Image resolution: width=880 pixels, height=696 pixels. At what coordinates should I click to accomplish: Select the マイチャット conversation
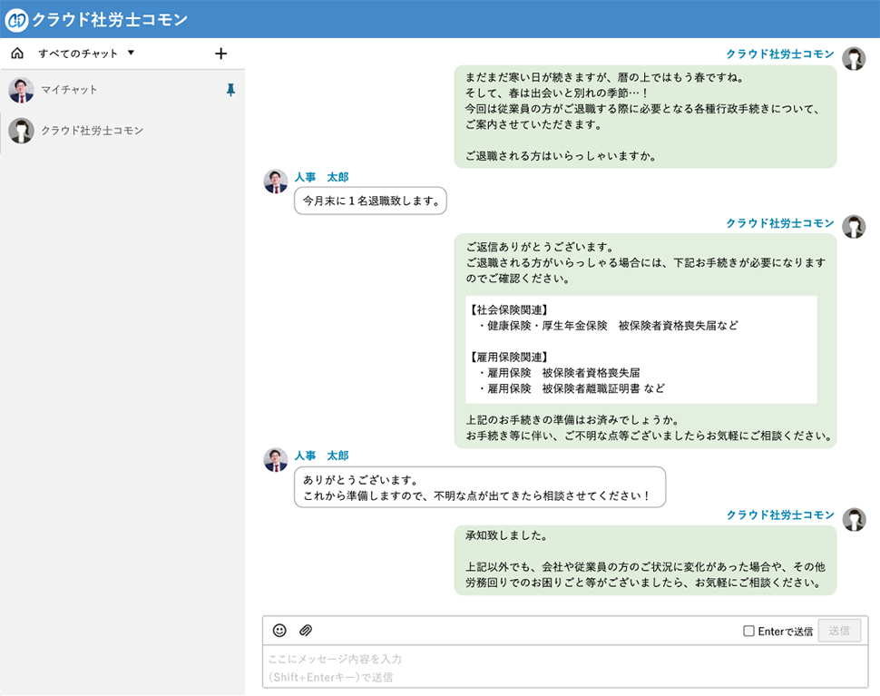[x=69, y=90]
